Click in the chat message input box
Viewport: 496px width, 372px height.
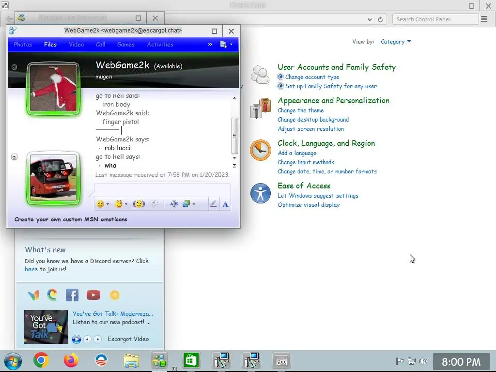163,190
